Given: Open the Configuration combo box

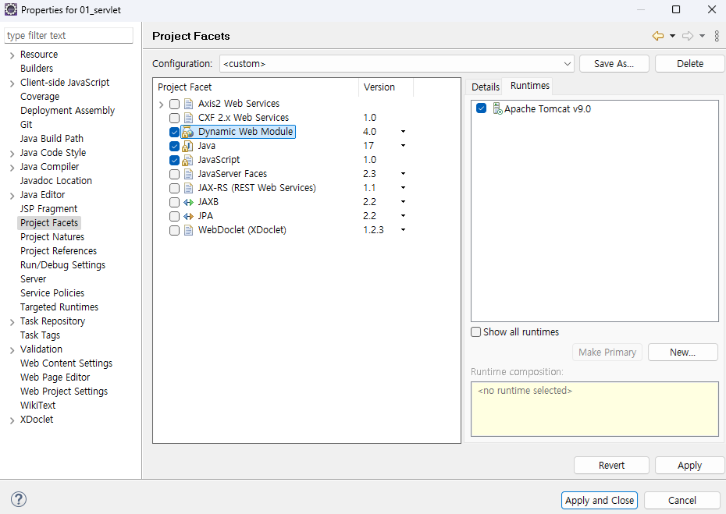Looking at the screenshot, I should pyautogui.click(x=397, y=64).
